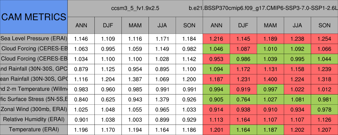Select the cell with value 1.387
Image resolution: width=338 pixels, height=135 pixels.
[135, 79]
